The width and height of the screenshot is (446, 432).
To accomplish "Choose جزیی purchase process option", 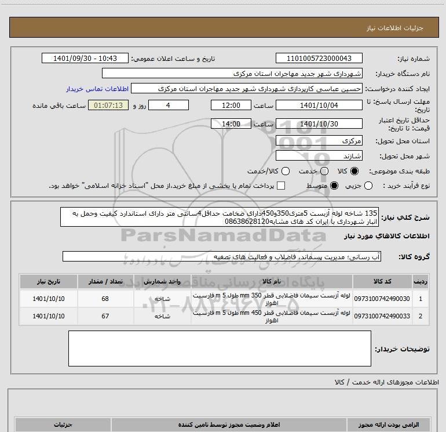I will 368,186.
